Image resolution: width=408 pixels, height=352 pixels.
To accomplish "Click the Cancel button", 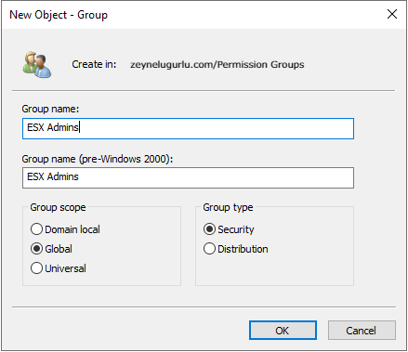I will point(362,331).
